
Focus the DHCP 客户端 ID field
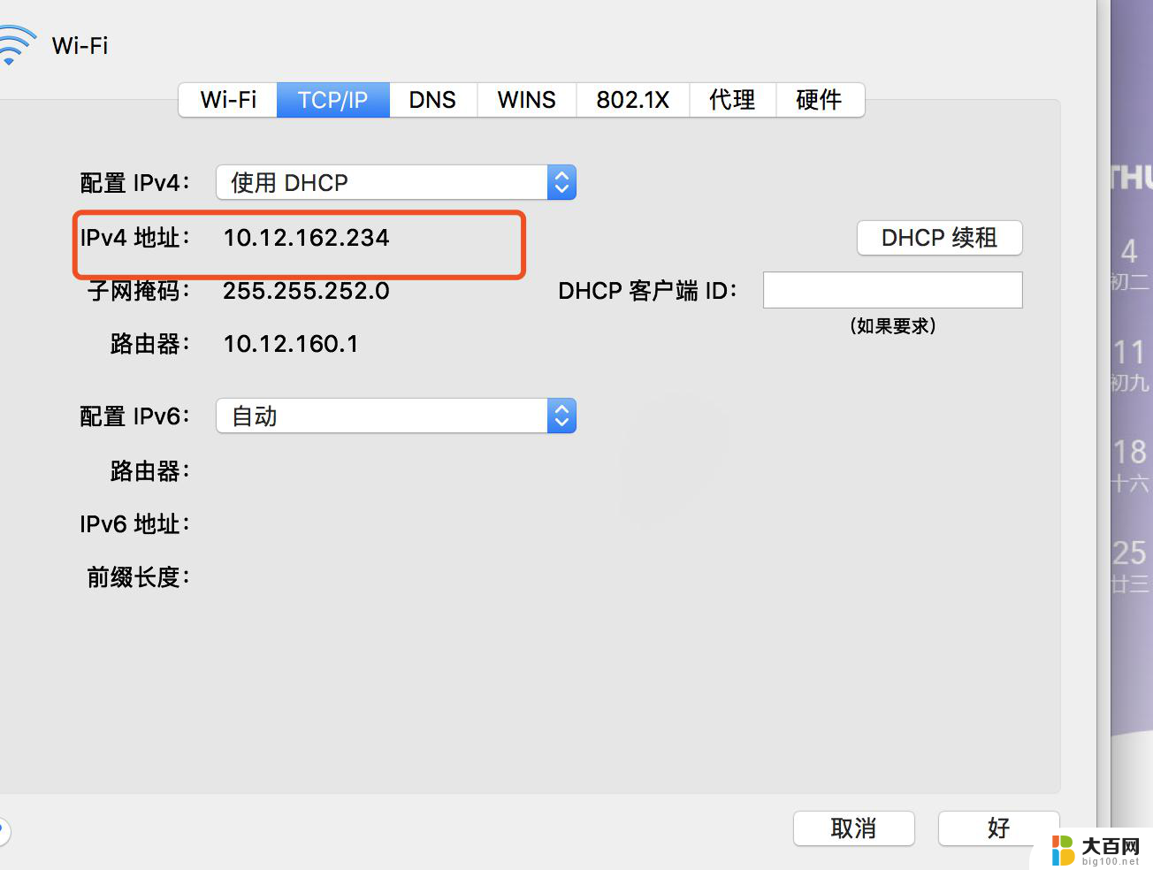893,290
